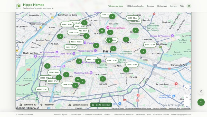Screen dimensions: 207x117
Task: Select the 2960€ · 77 m² listing marker
Action: click(x=42, y=89)
